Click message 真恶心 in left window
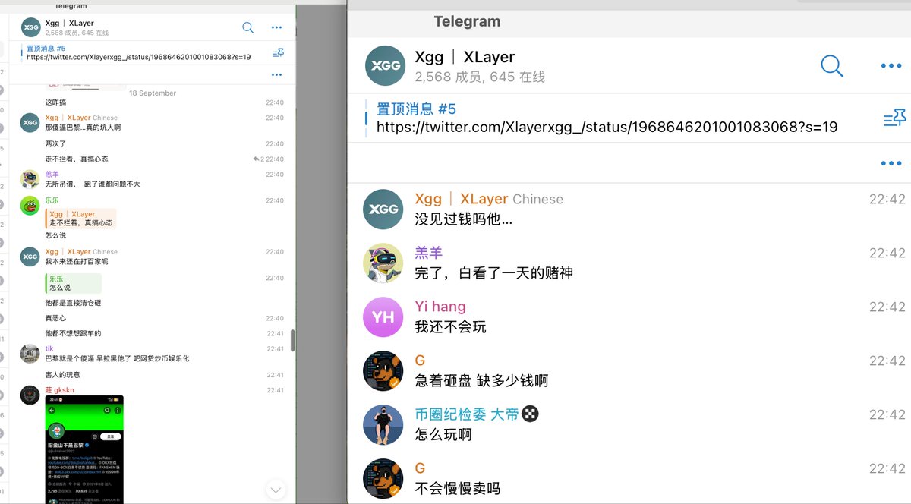Viewport: 911px width, 504px height. pos(55,318)
